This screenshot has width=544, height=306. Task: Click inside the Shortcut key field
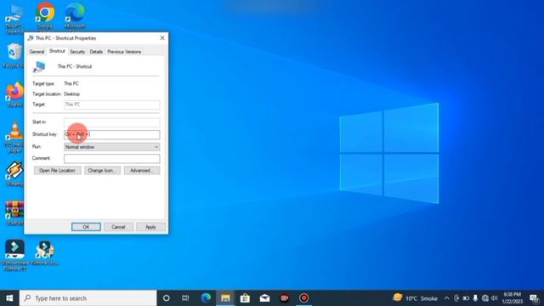click(111, 134)
